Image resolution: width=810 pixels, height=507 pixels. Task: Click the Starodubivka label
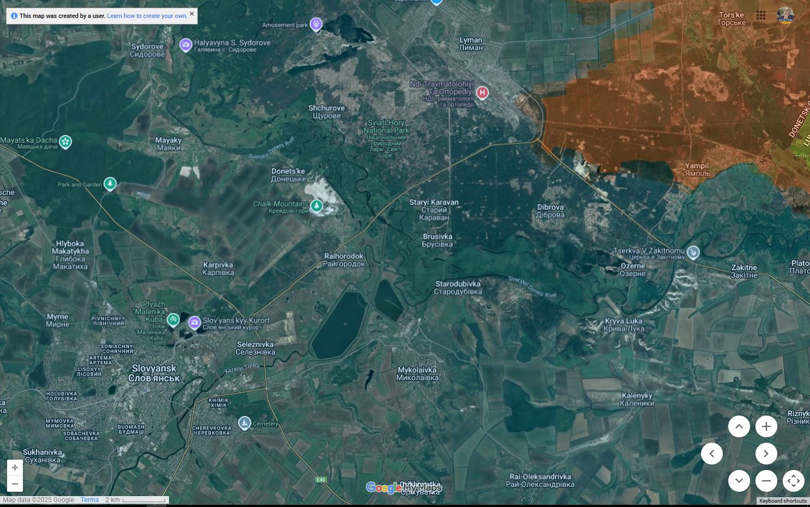click(x=458, y=288)
